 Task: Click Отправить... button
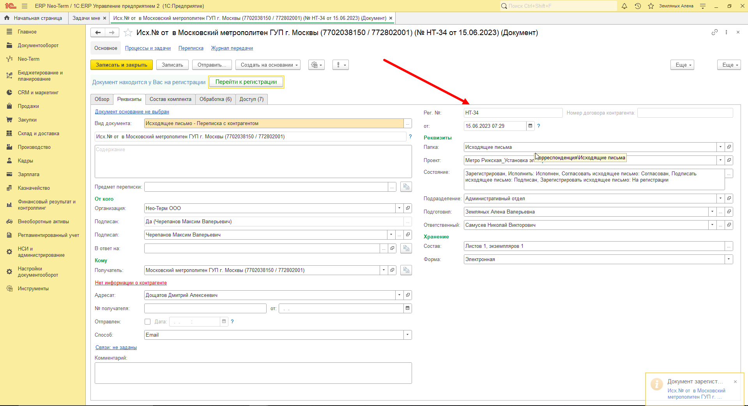coord(212,65)
